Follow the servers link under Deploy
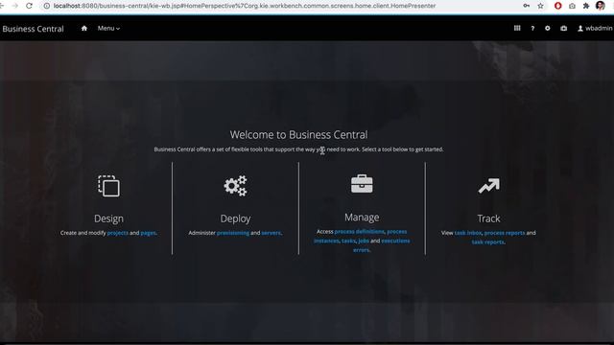 (x=271, y=233)
